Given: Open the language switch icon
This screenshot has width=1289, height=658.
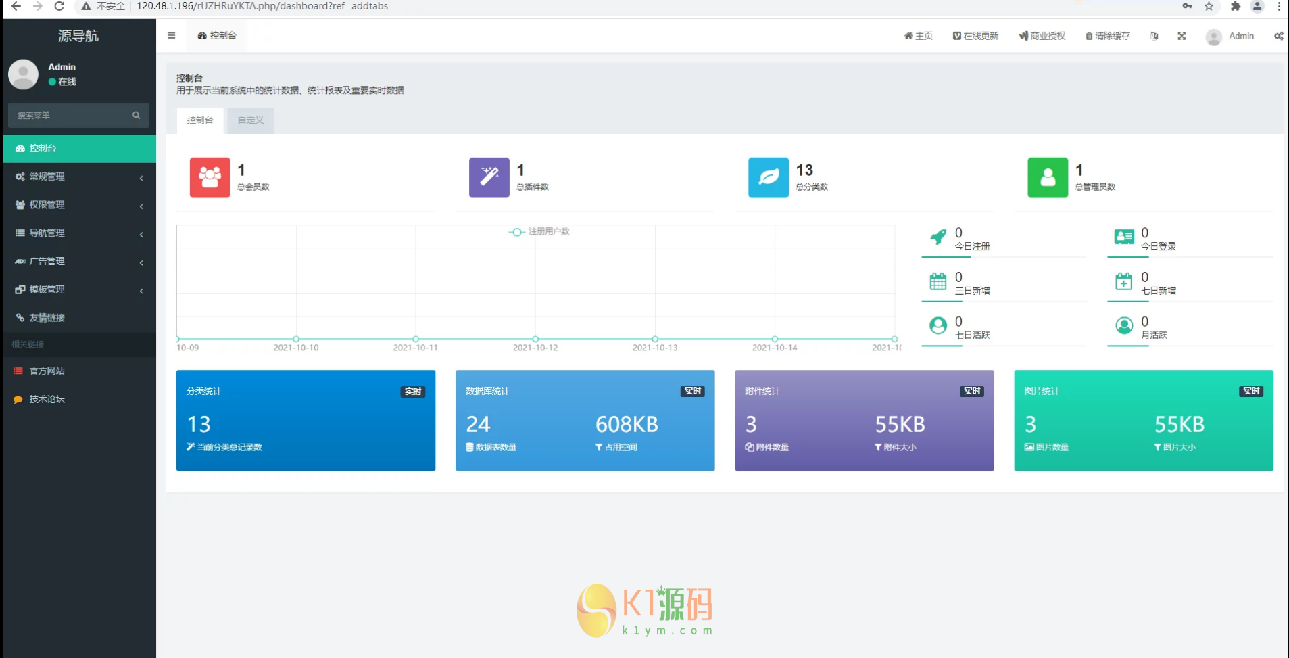Looking at the screenshot, I should [x=1154, y=36].
